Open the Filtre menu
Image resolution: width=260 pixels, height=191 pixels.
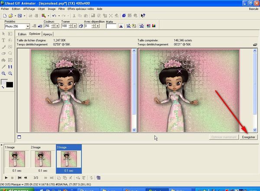tap(62, 9)
